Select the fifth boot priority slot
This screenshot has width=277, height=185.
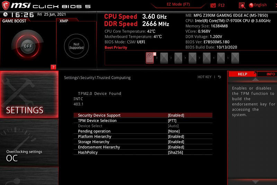coord(206,58)
